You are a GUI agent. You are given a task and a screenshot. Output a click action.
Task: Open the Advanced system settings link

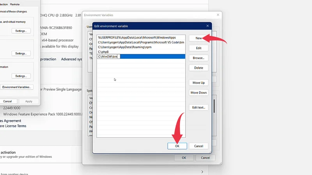point(71,59)
